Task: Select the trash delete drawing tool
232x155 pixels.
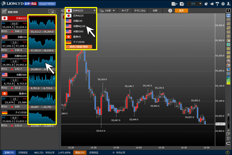Action: coord(228,73)
